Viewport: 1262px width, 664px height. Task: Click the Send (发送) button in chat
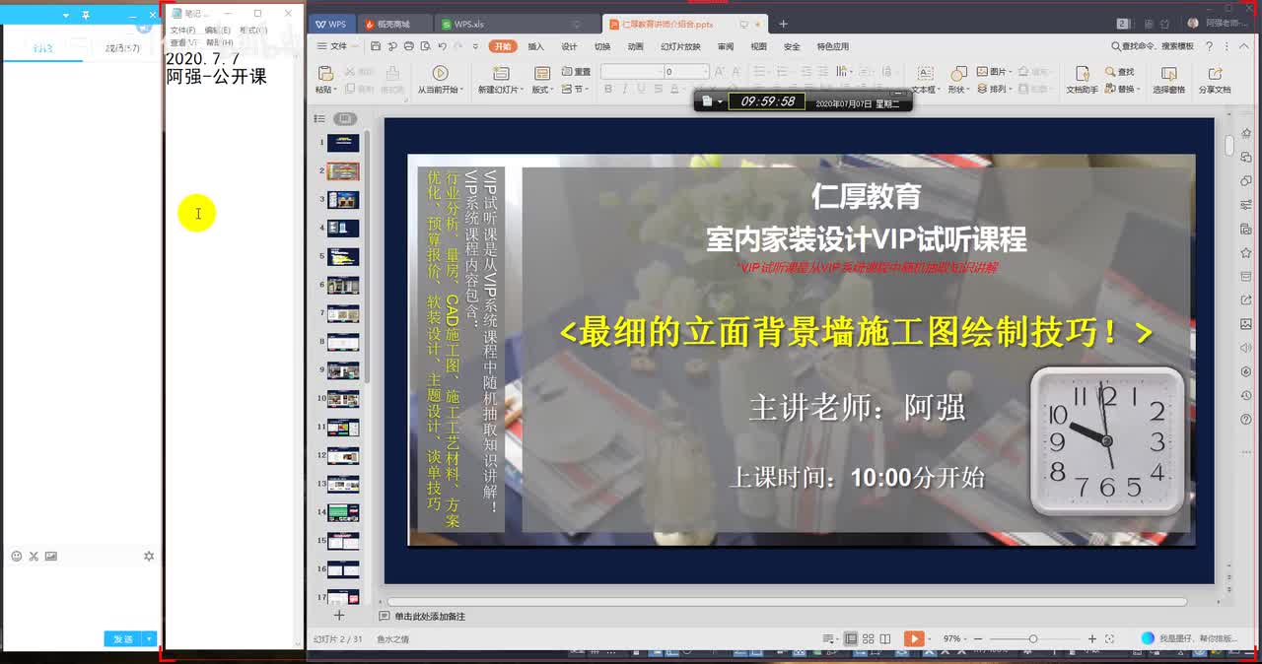coord(123,638)
